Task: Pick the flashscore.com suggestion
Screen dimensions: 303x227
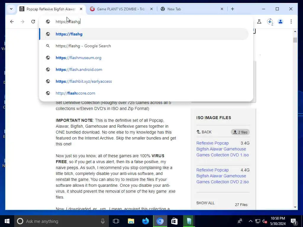Action: [144, 93]
